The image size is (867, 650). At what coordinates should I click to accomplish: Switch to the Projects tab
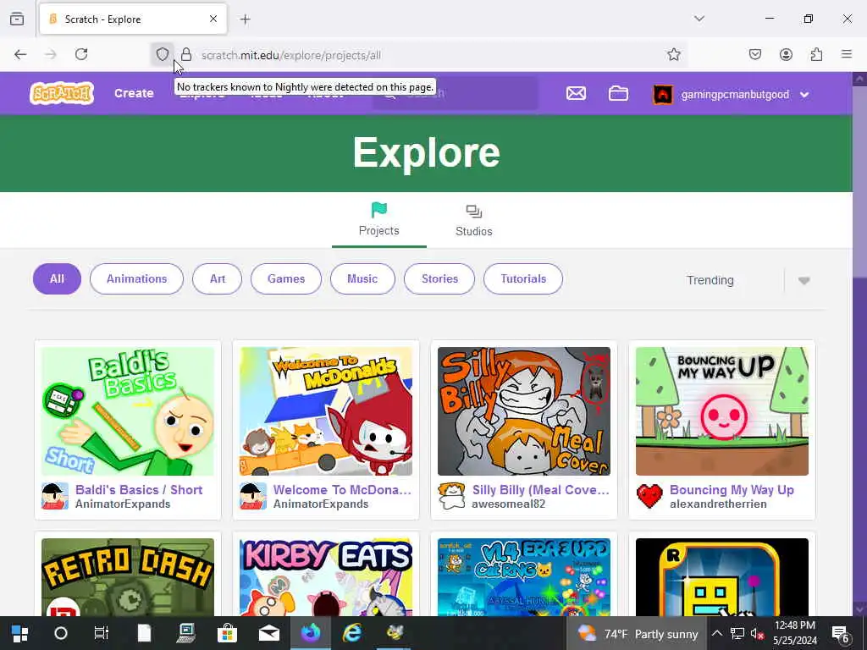(x=378, y=219)
